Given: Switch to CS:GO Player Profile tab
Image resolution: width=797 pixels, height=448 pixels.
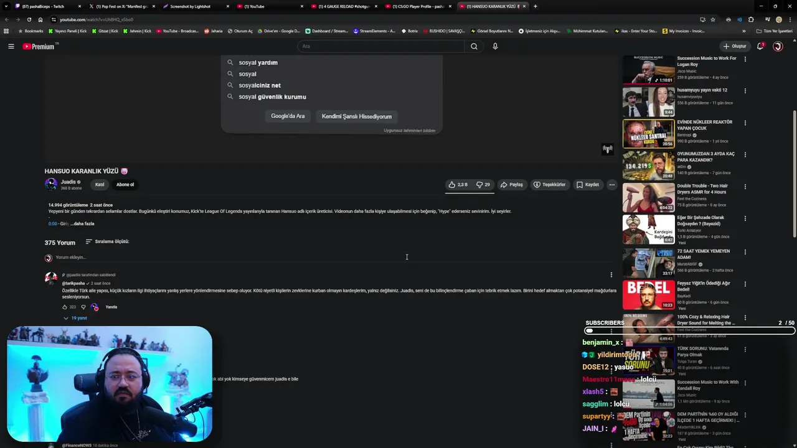Looking at the screenshot, I should pos(418,6).
